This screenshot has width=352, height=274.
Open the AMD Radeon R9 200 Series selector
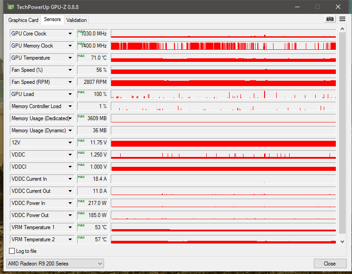point(55,263)
